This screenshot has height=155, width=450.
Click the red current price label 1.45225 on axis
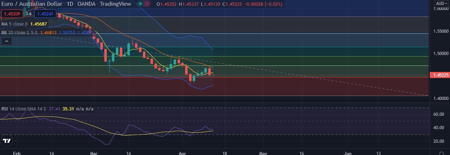[439, 75]
